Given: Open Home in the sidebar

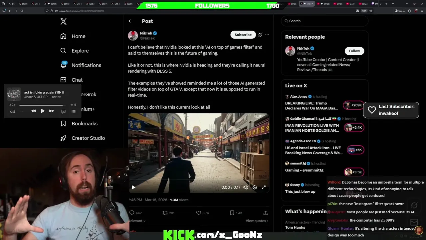Looking at the screenshot, I should click(73, 36).
